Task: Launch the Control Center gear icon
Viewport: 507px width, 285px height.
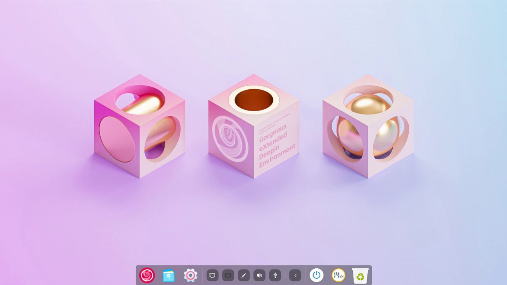Action: 190,276
